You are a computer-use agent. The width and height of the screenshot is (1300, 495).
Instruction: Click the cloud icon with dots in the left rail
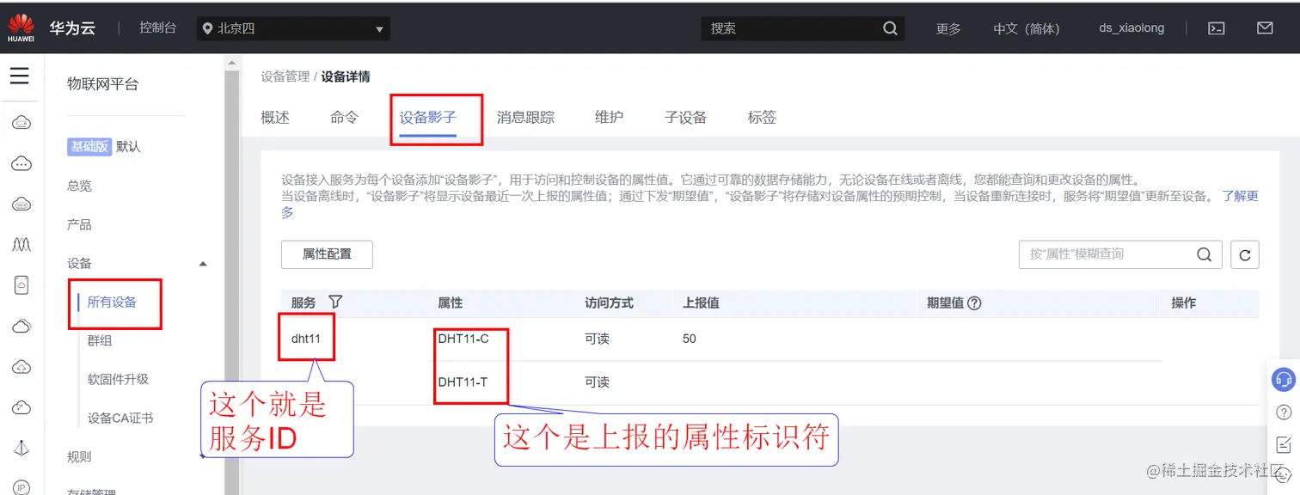(21, 163)
